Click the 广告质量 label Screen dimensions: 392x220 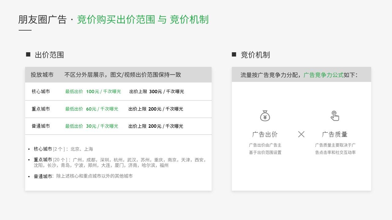pos(335,134)
